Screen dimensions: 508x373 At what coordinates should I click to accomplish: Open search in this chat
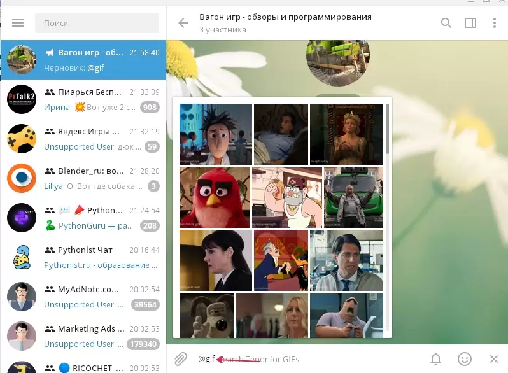point(446,23)
